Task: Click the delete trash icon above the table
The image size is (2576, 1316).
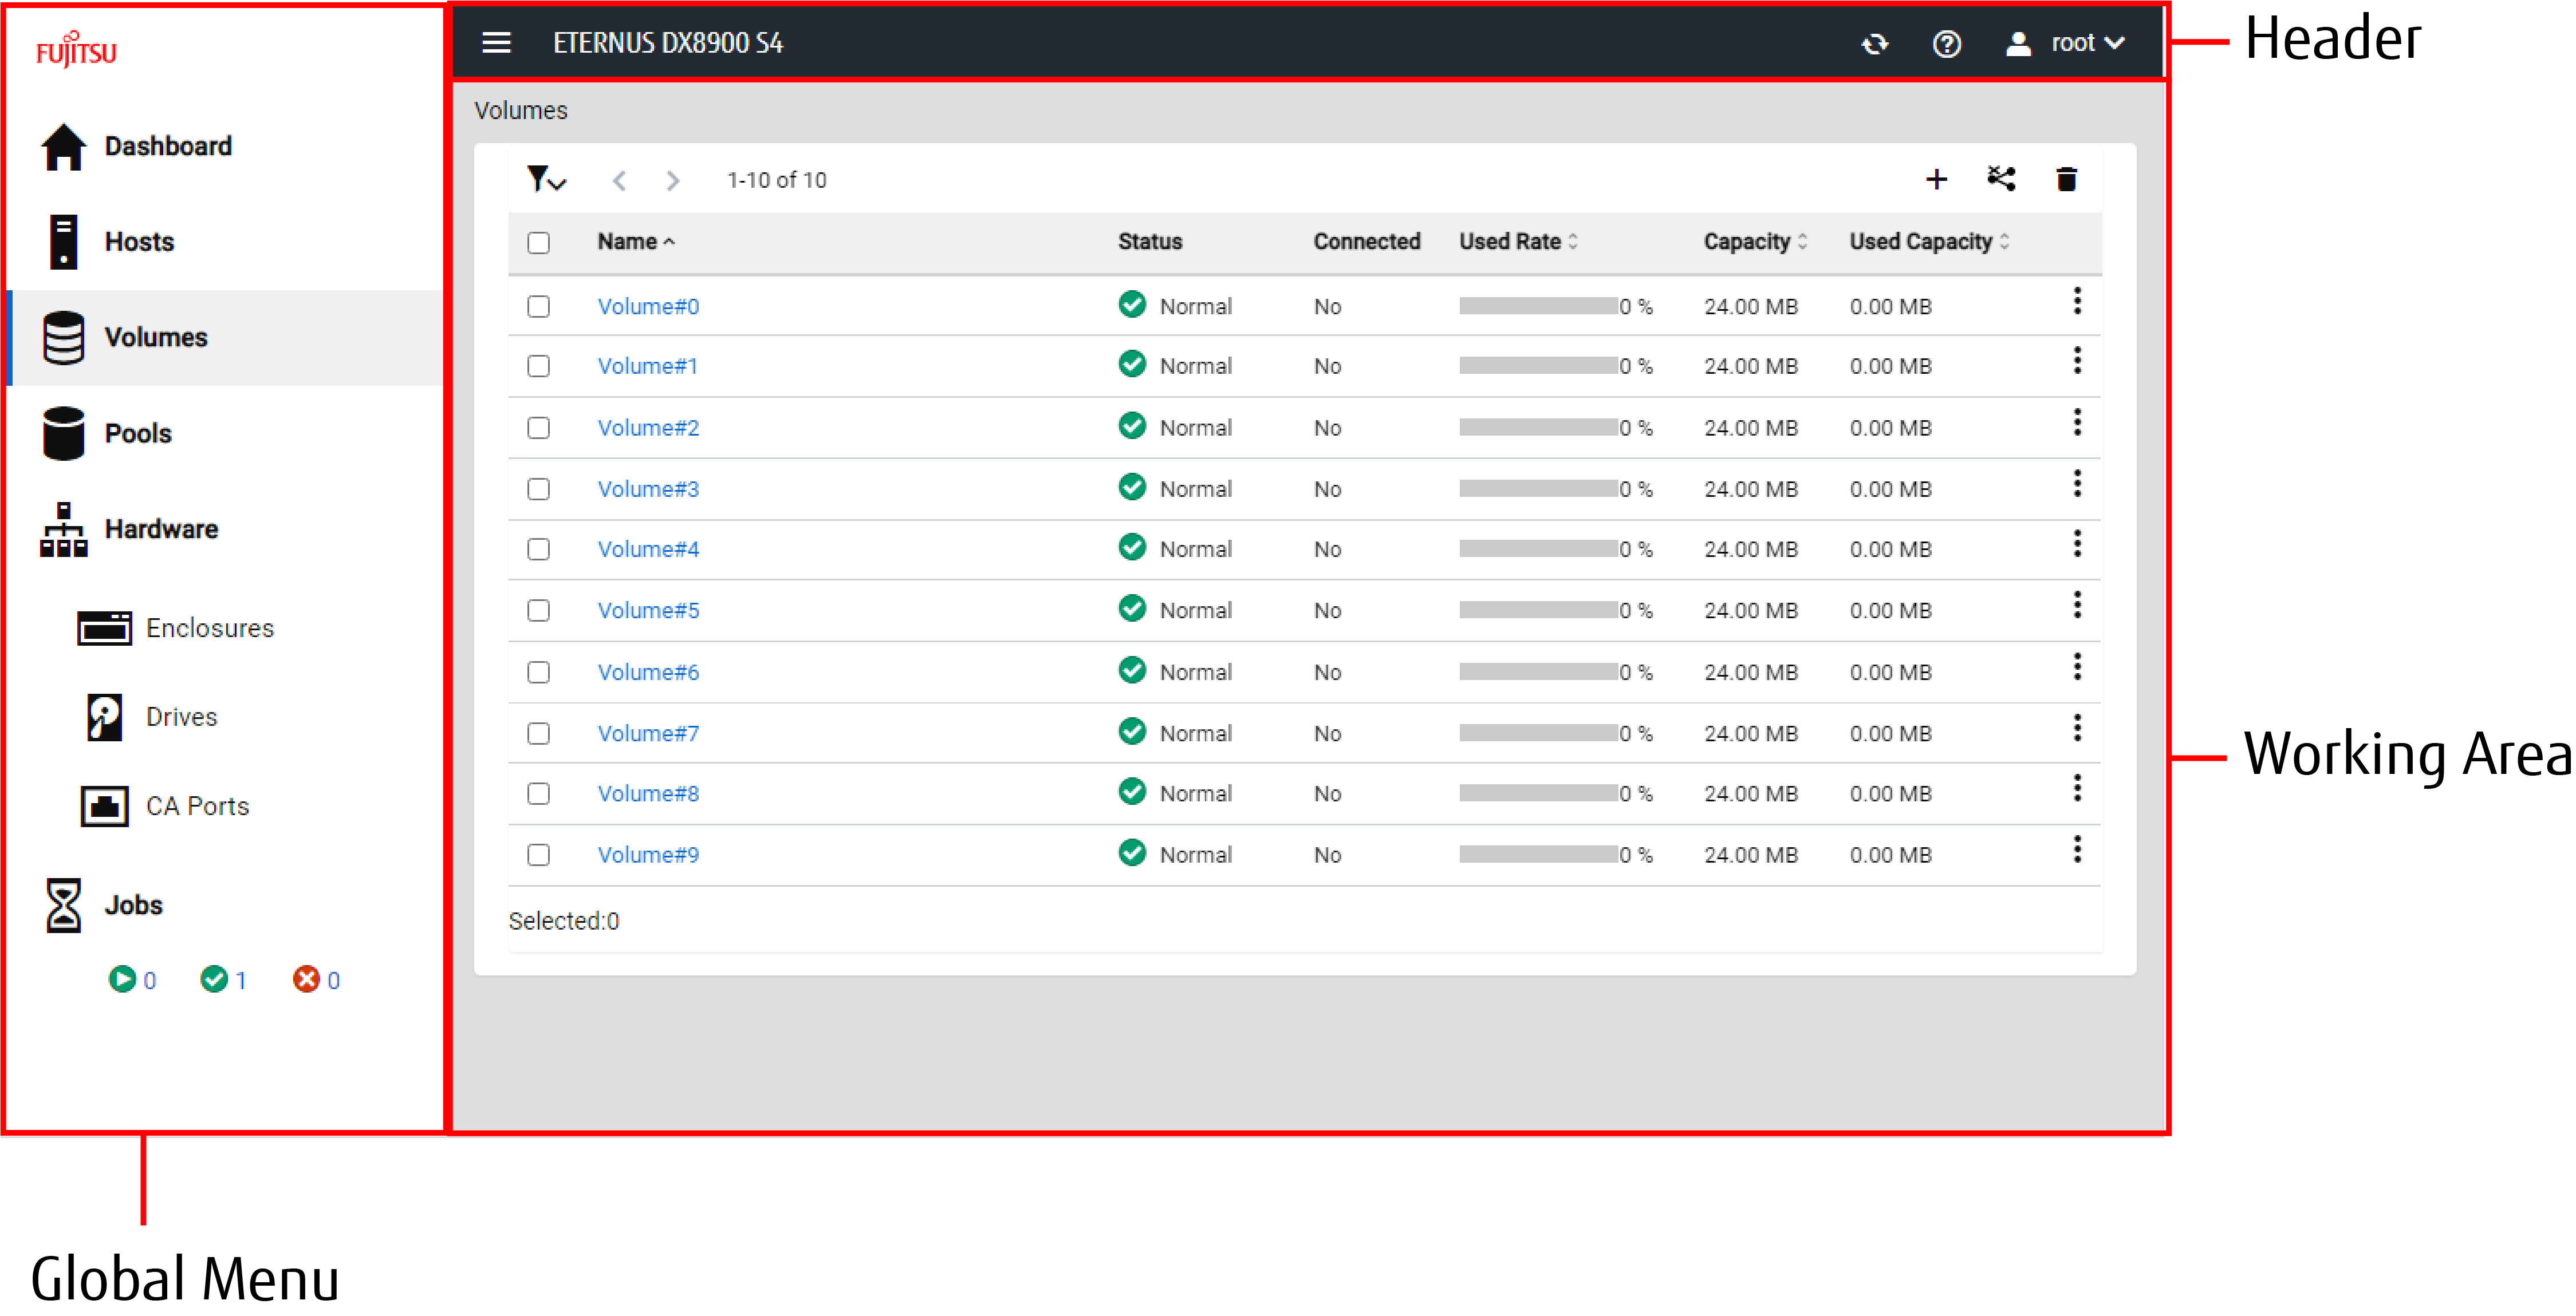Action: [x=2066, y=180]
